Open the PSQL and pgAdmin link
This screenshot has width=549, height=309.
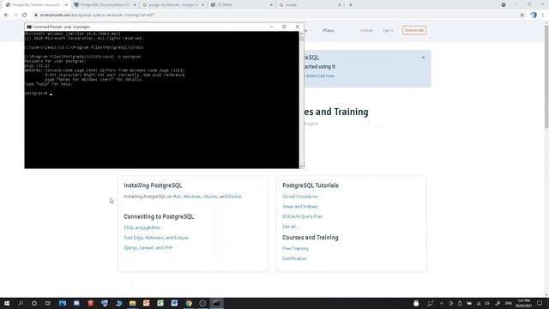click(142, 227)
